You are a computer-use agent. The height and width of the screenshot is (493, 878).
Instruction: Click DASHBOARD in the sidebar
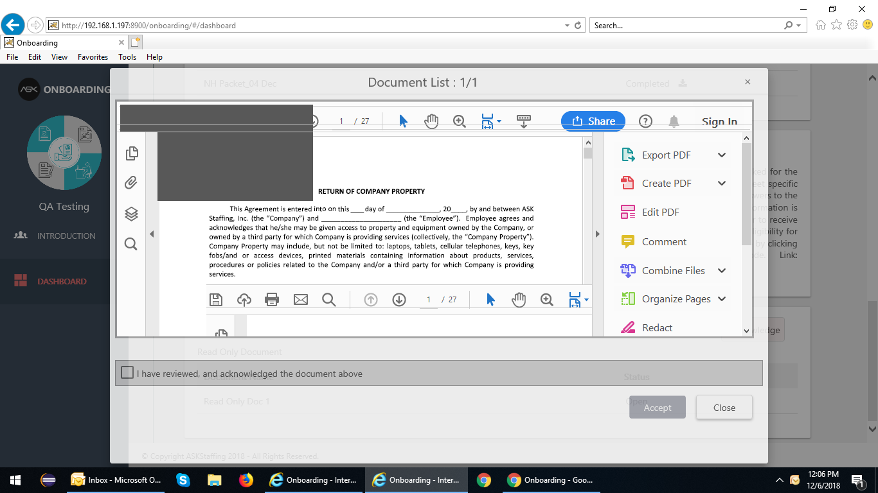[x=62, y=281]
